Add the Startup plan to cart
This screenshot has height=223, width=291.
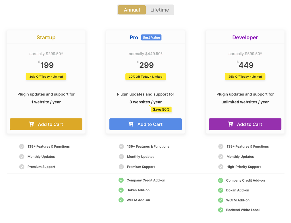point(46,124)
